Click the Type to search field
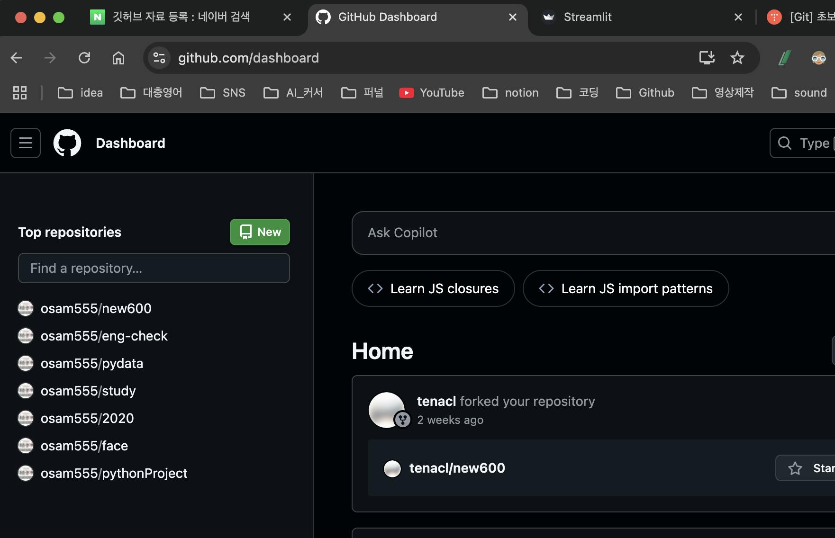Viewport: 835px width, 538px height. (x=803, y=143)
